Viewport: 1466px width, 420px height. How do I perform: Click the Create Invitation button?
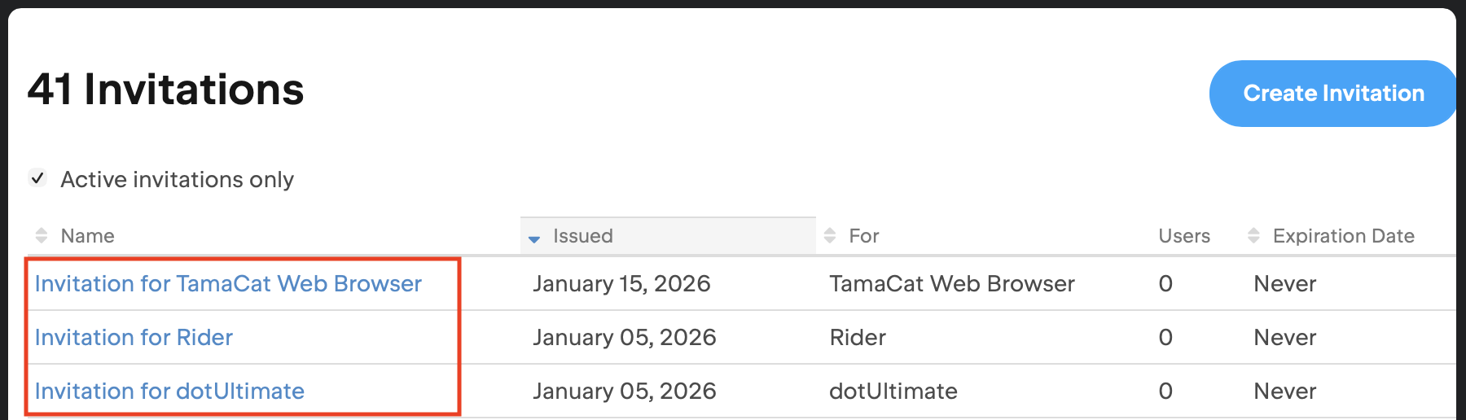[x=1332, y=94]
